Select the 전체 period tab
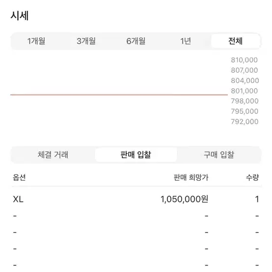The height and width of the screenshot is (272, 272). (235, 41)
